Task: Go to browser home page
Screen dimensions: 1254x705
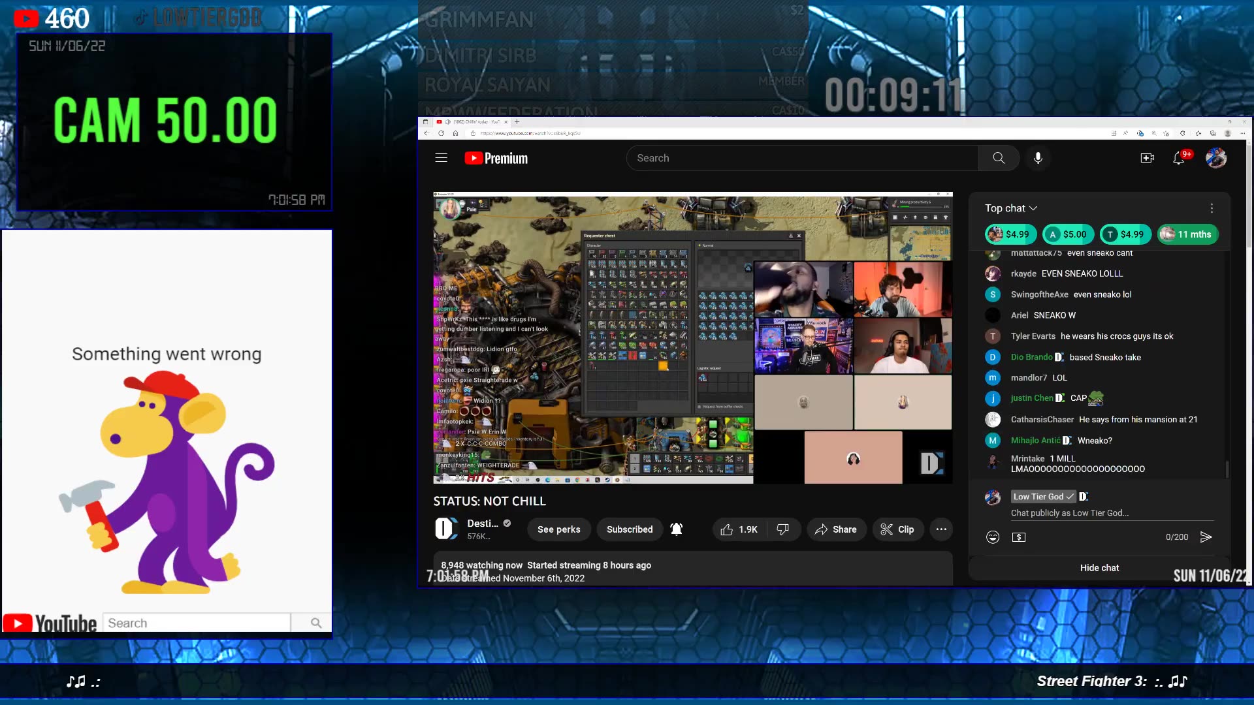Action: click(x=456, y=133)
